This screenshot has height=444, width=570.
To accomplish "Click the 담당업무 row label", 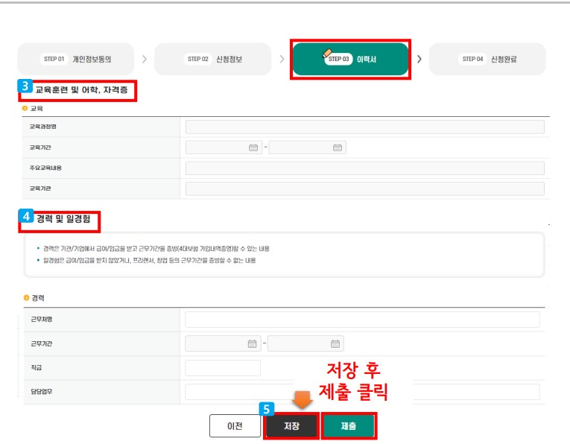I will (x=42, y=391).
